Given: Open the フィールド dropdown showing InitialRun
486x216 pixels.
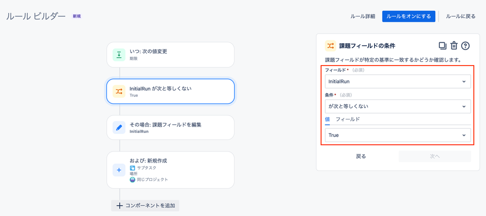Looking at the screenshot, I should tap(397, 82).
